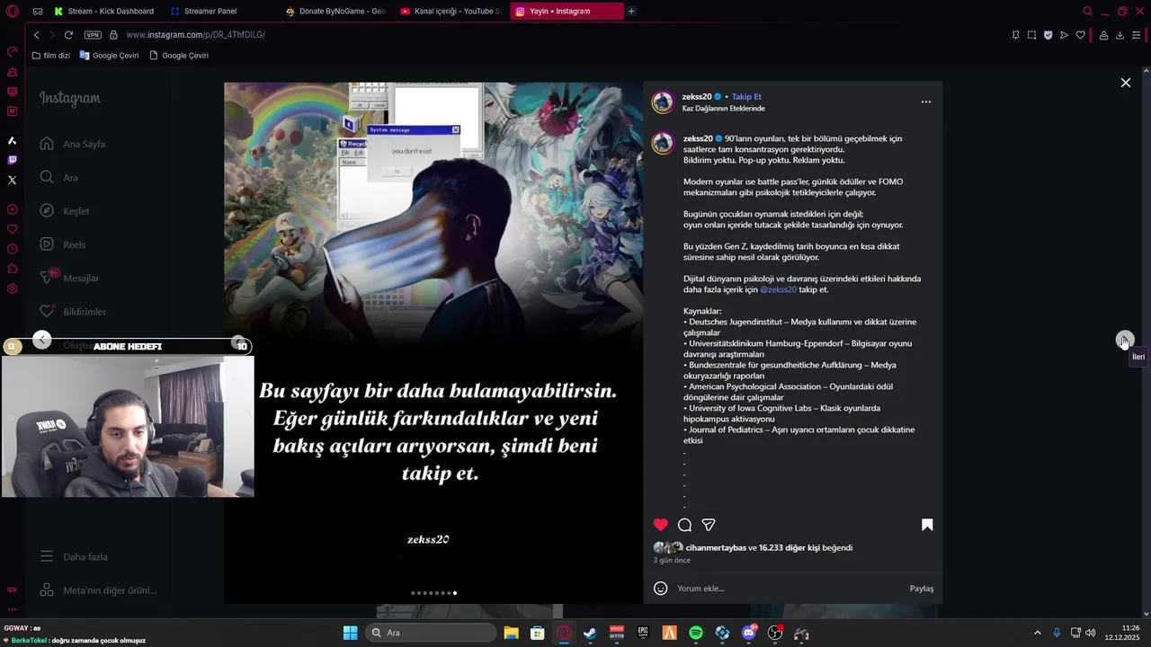Open the comment bubble icon under the post
The width and height of the screenshot is (1151, 647).
tap(684, 525)
